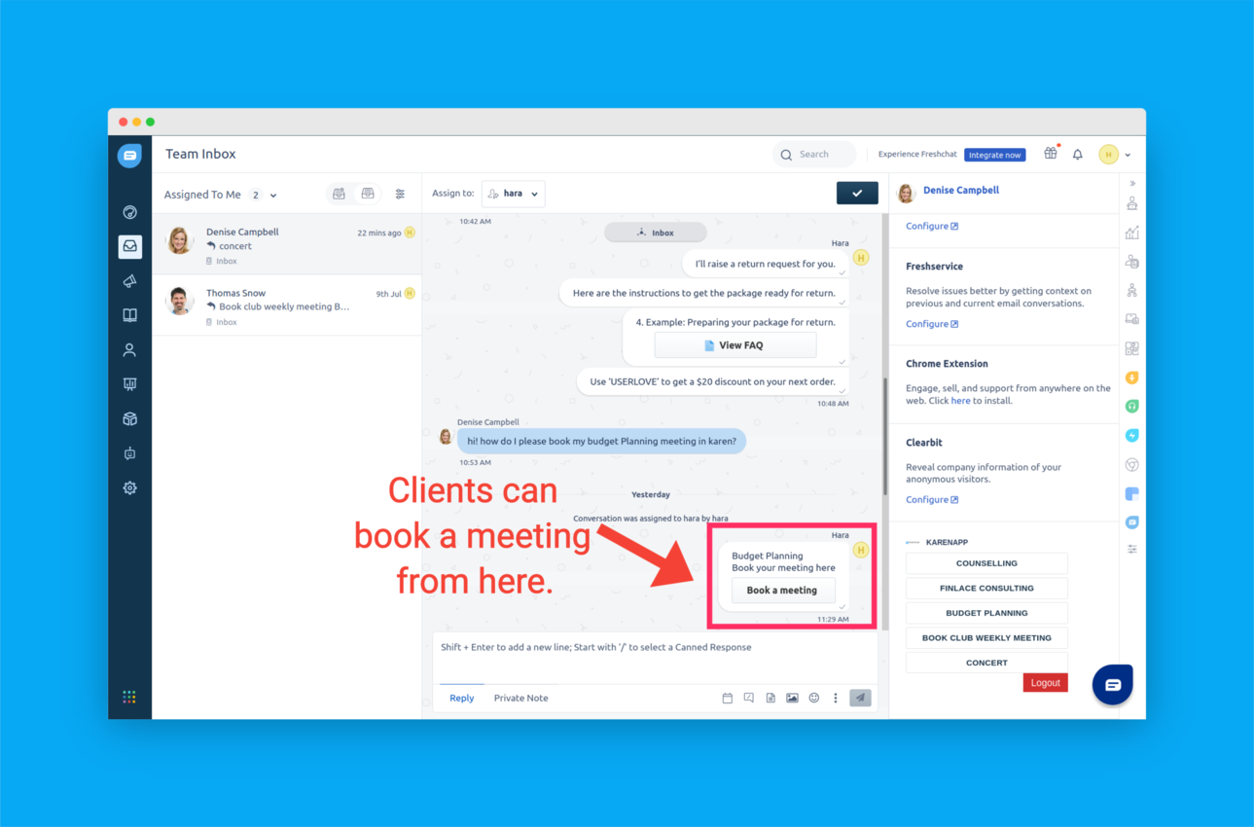
Task: Open the Settings gear in left sidebar
Action: (x=129, y=488)
